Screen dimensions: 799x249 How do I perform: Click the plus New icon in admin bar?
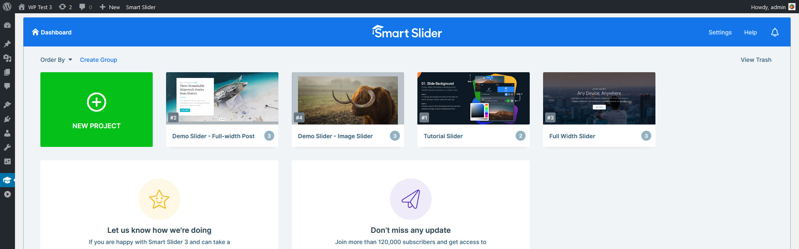pyautogui.click(x=102, y=7)
